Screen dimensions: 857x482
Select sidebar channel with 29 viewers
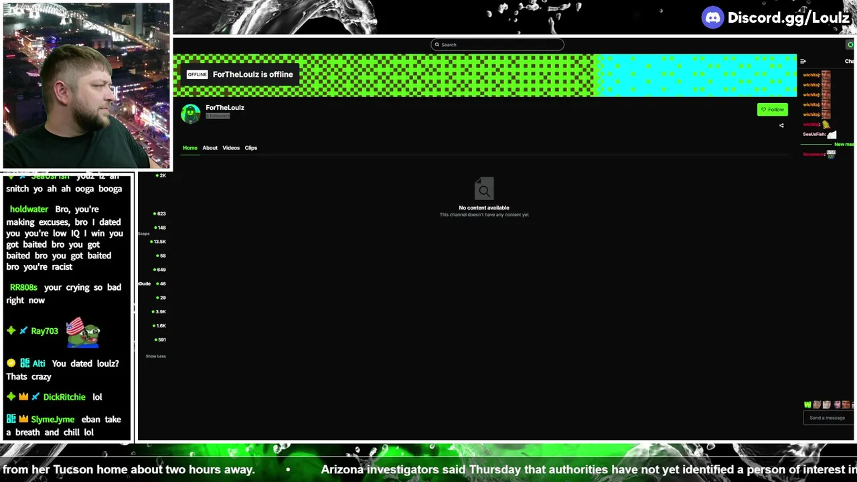(x=161, y=298)
